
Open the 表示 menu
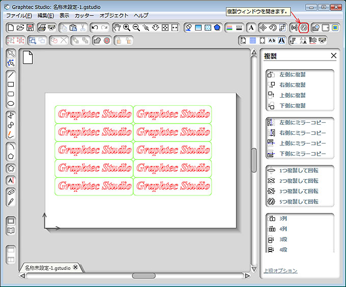point(65,16)
